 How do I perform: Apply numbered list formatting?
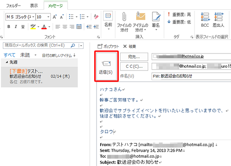click(x=82, y=17)
